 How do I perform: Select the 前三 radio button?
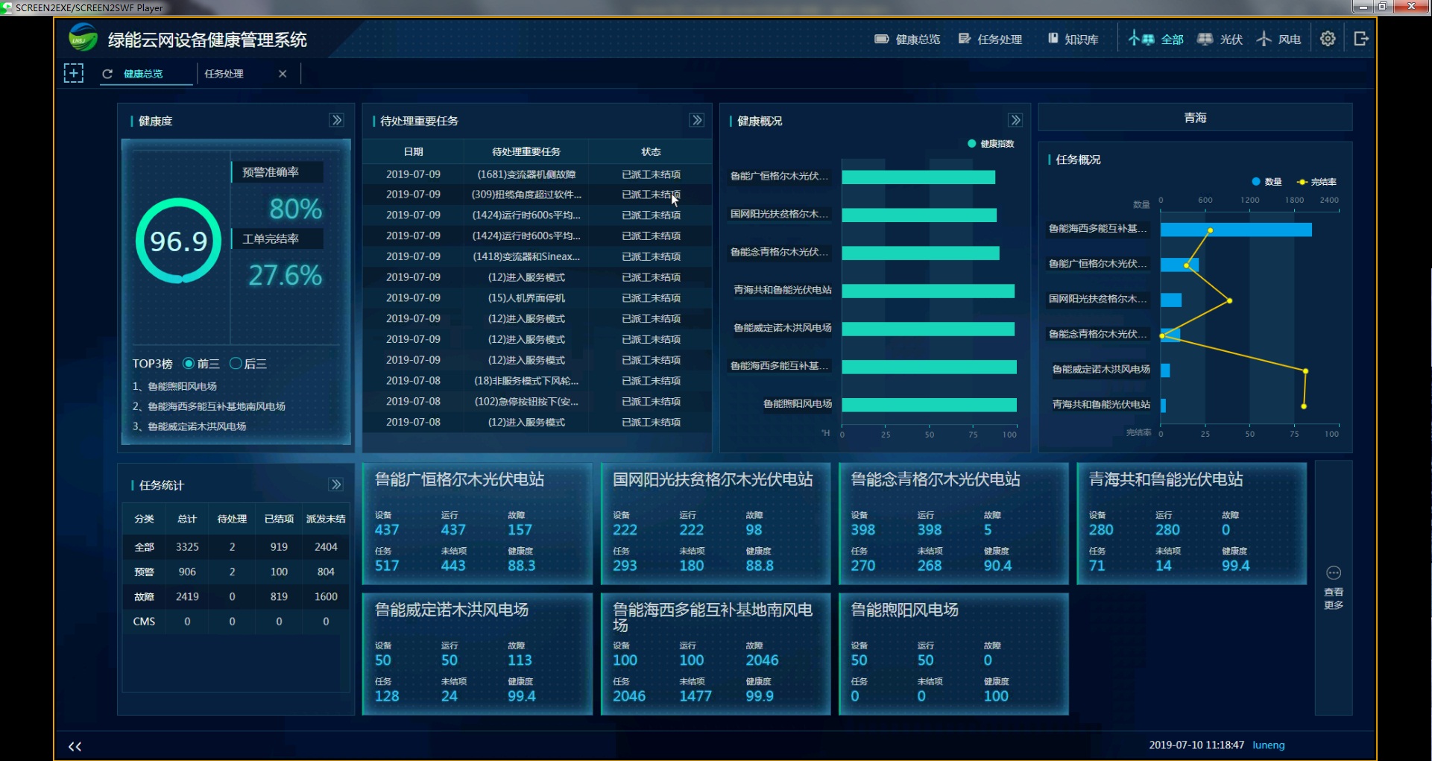click(189, 364)
